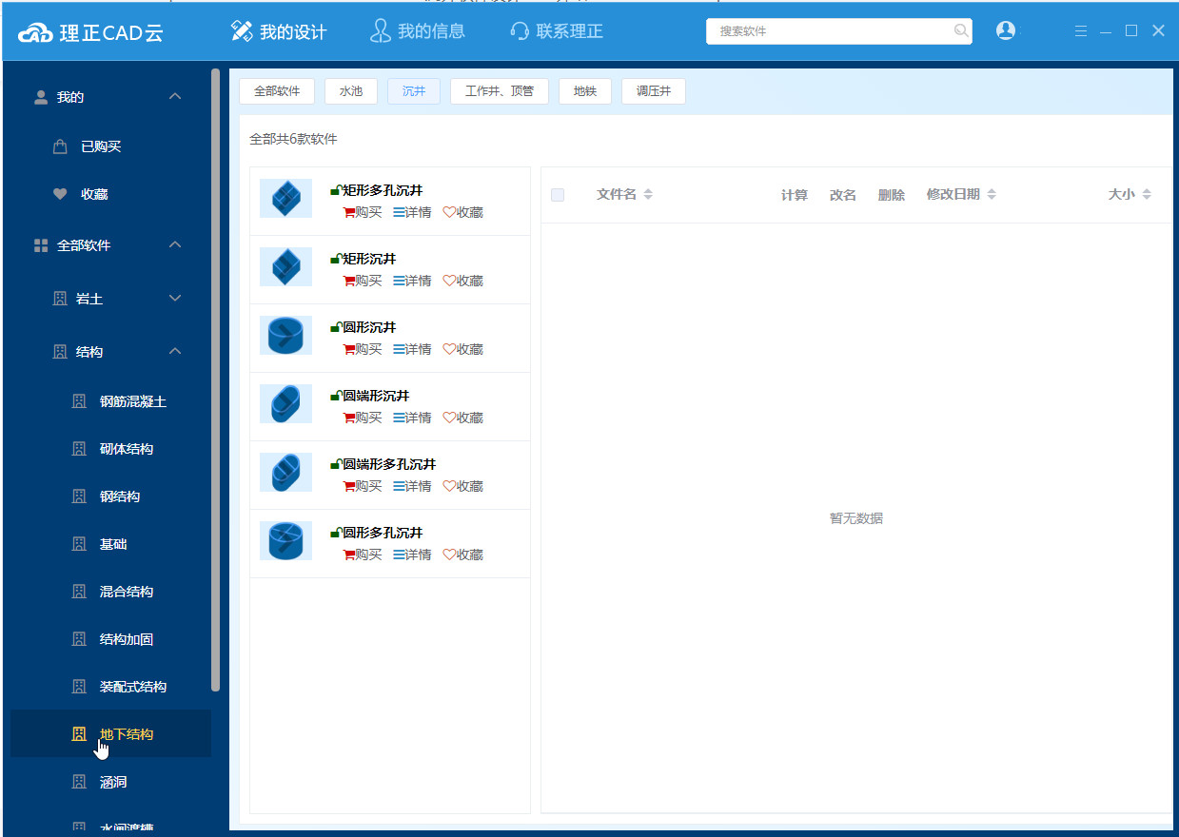The height and width of the screenshot is (837, 1179).
Task: Open the user account avatar icon
Action: tap(1005, 30)
